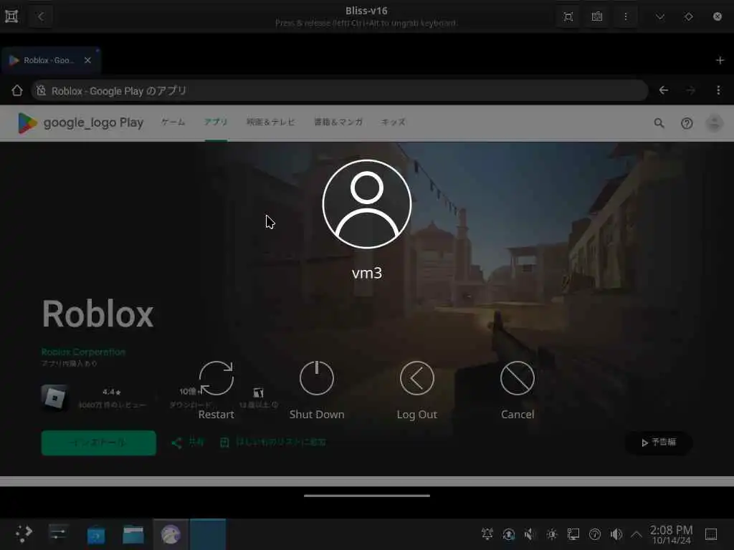The height and width of the screenshot is (550, 734).
Task: Click the 4.4 star rating text
Action: [112, 392]
